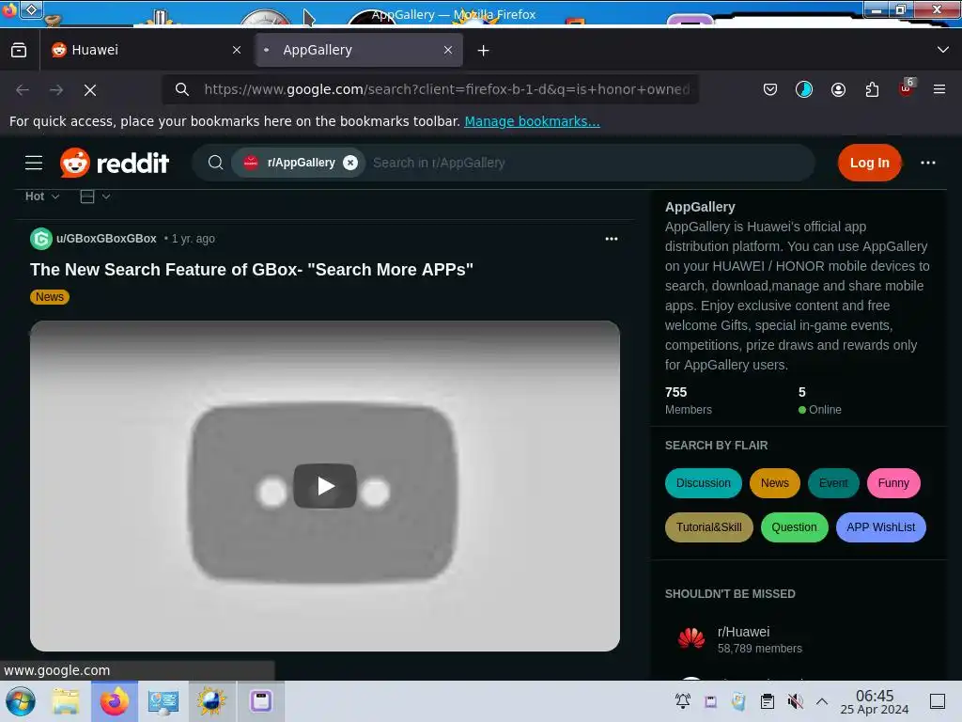The height and width of the screenshot is (722, 962).
Task: Open the blue circular extension icon
Action: (804, 89)
